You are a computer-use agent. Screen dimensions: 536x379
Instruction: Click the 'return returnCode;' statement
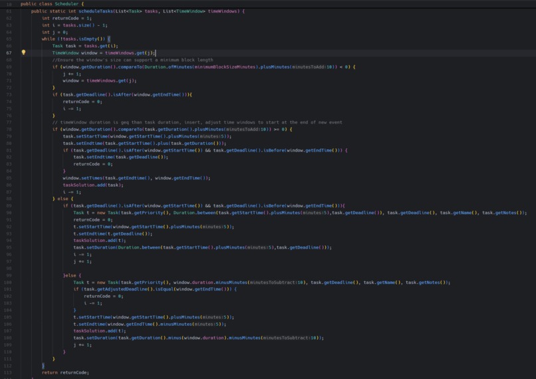click(x=65, y=372)
